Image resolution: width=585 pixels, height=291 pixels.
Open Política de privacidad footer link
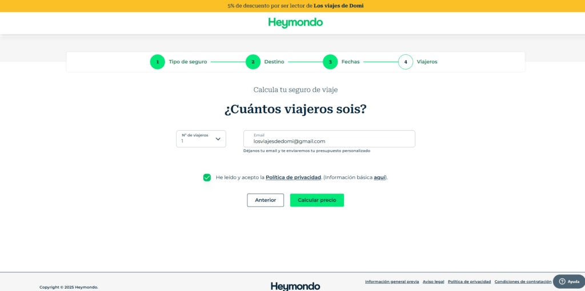470,282
